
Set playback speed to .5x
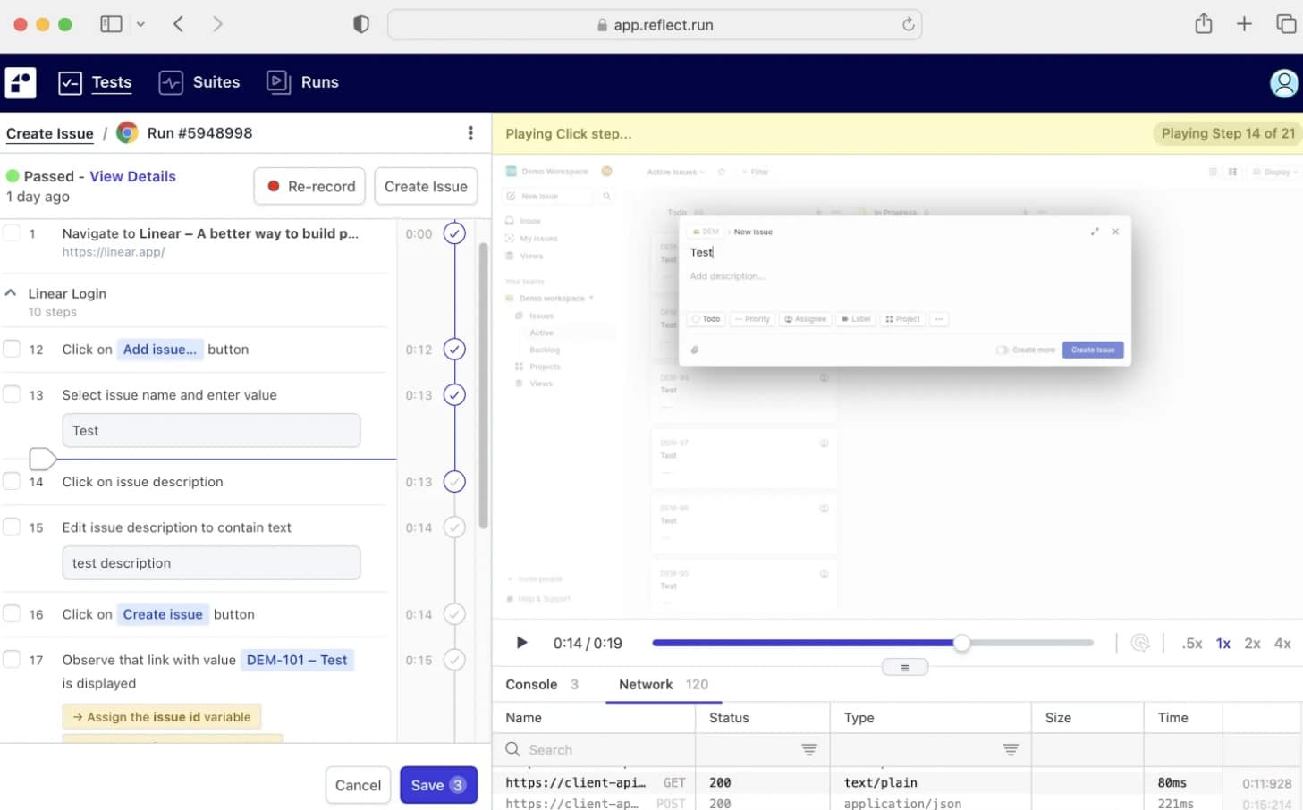point(1192,644)
